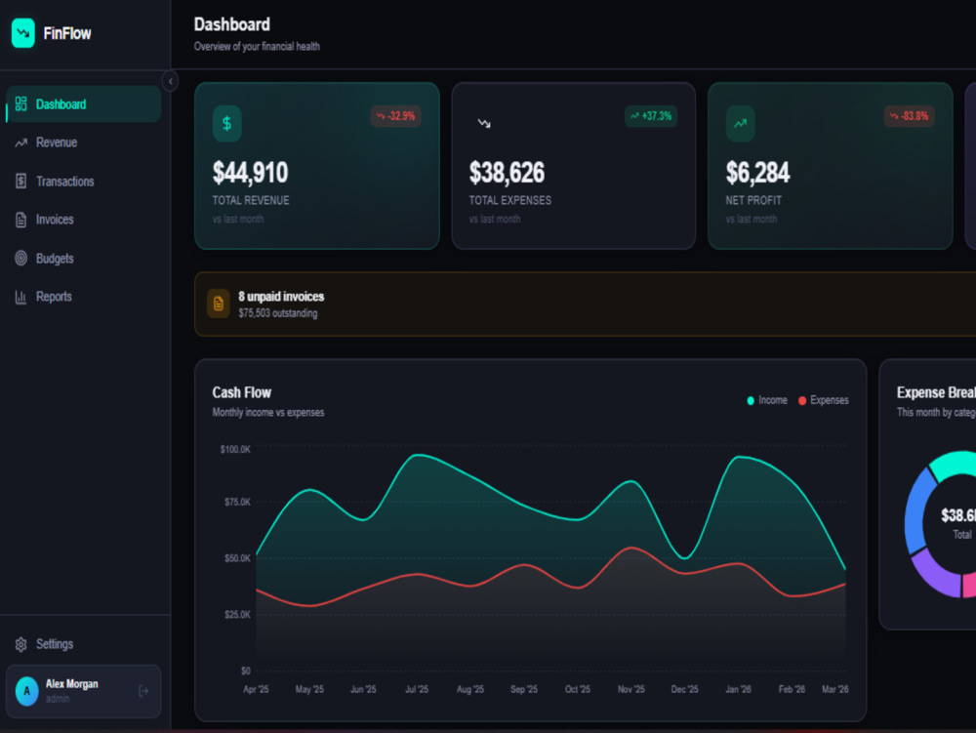Log out using the sign-out icon
This screenshot has width=976, height=733.
(x=143, y=691)
